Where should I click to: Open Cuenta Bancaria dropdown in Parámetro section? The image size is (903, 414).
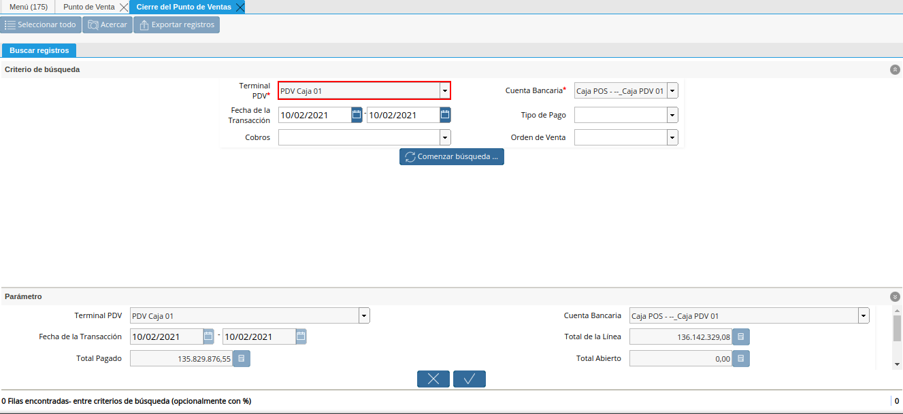864,316
